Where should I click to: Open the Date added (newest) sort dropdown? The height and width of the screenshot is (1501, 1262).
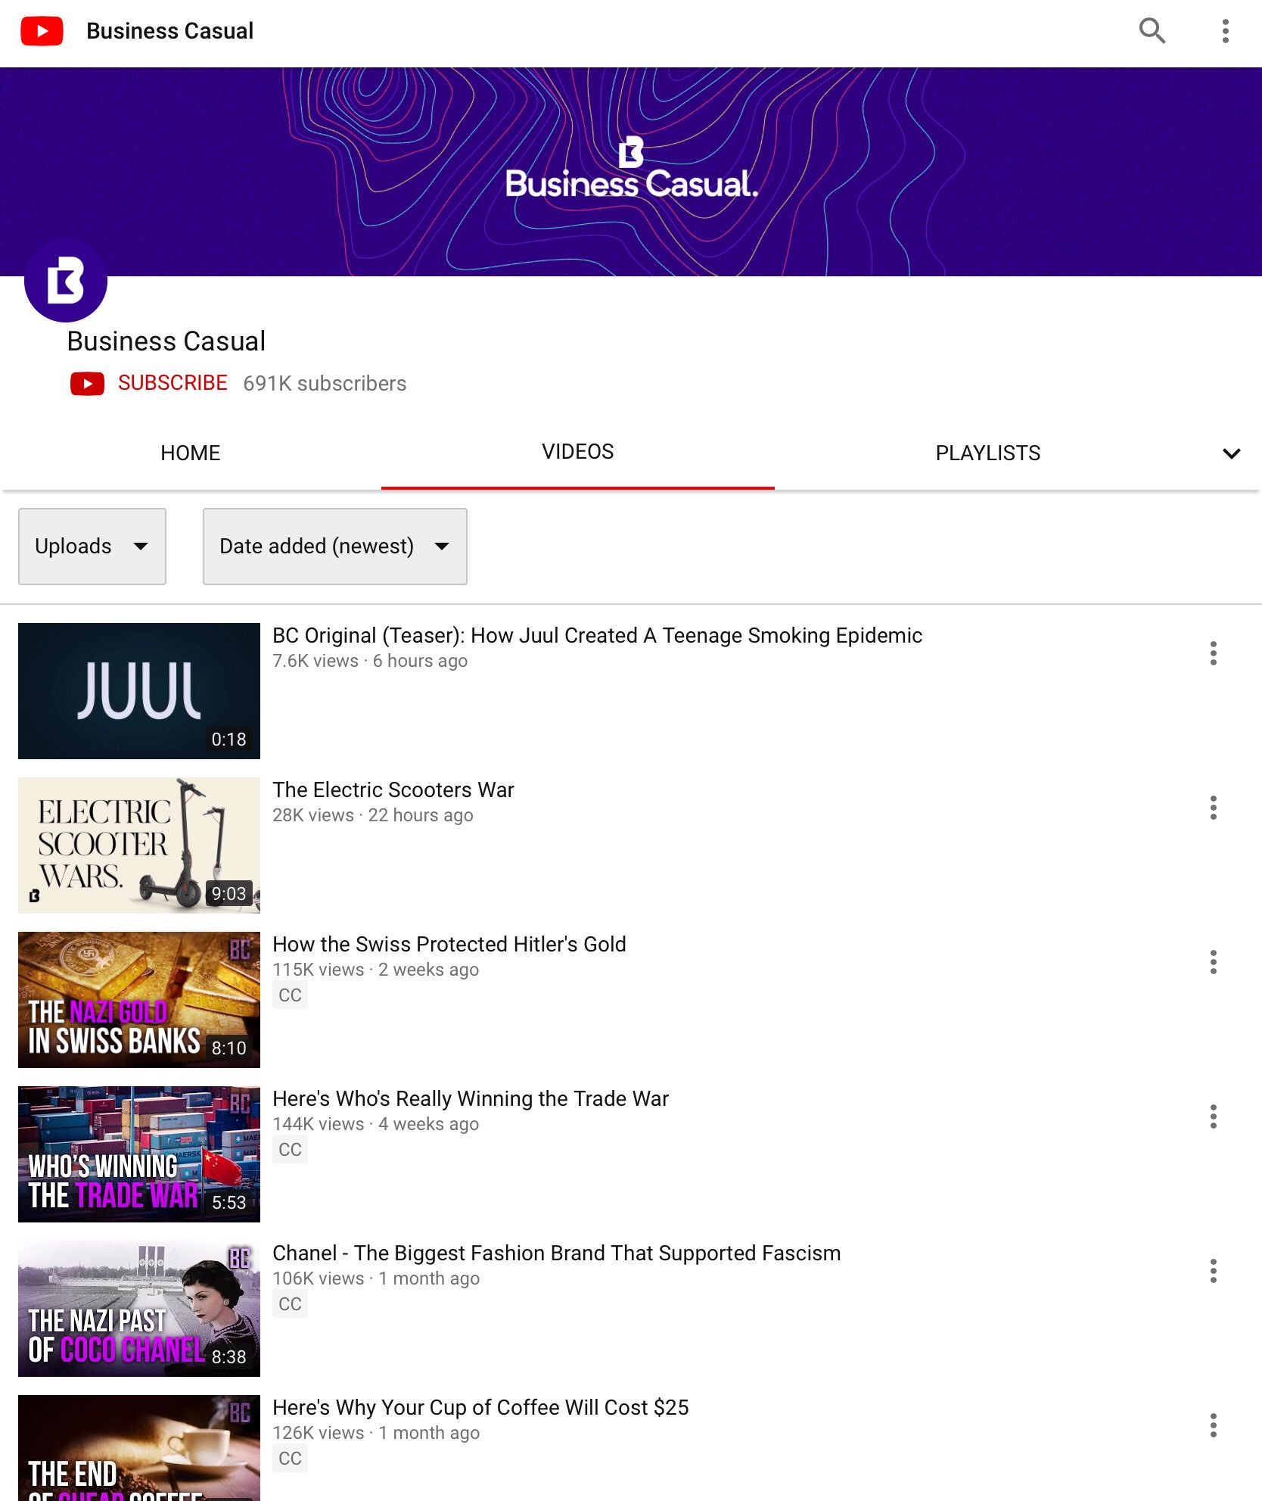point(335,547)
